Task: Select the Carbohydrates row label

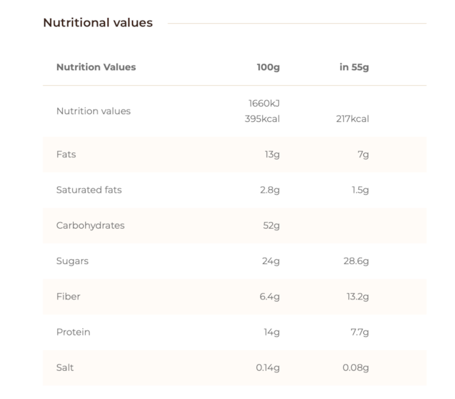Action: click(90, 226)
